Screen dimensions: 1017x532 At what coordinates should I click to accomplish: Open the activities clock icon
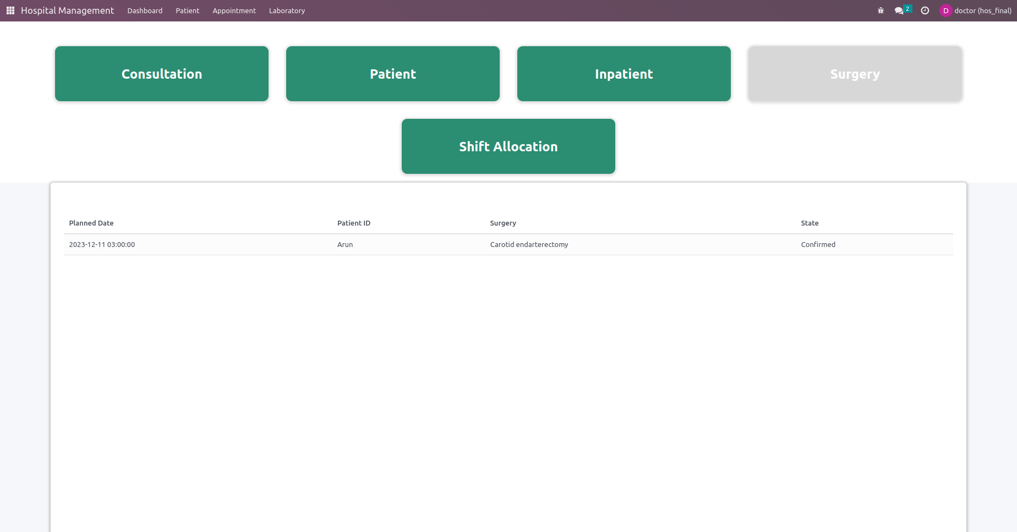925,10
